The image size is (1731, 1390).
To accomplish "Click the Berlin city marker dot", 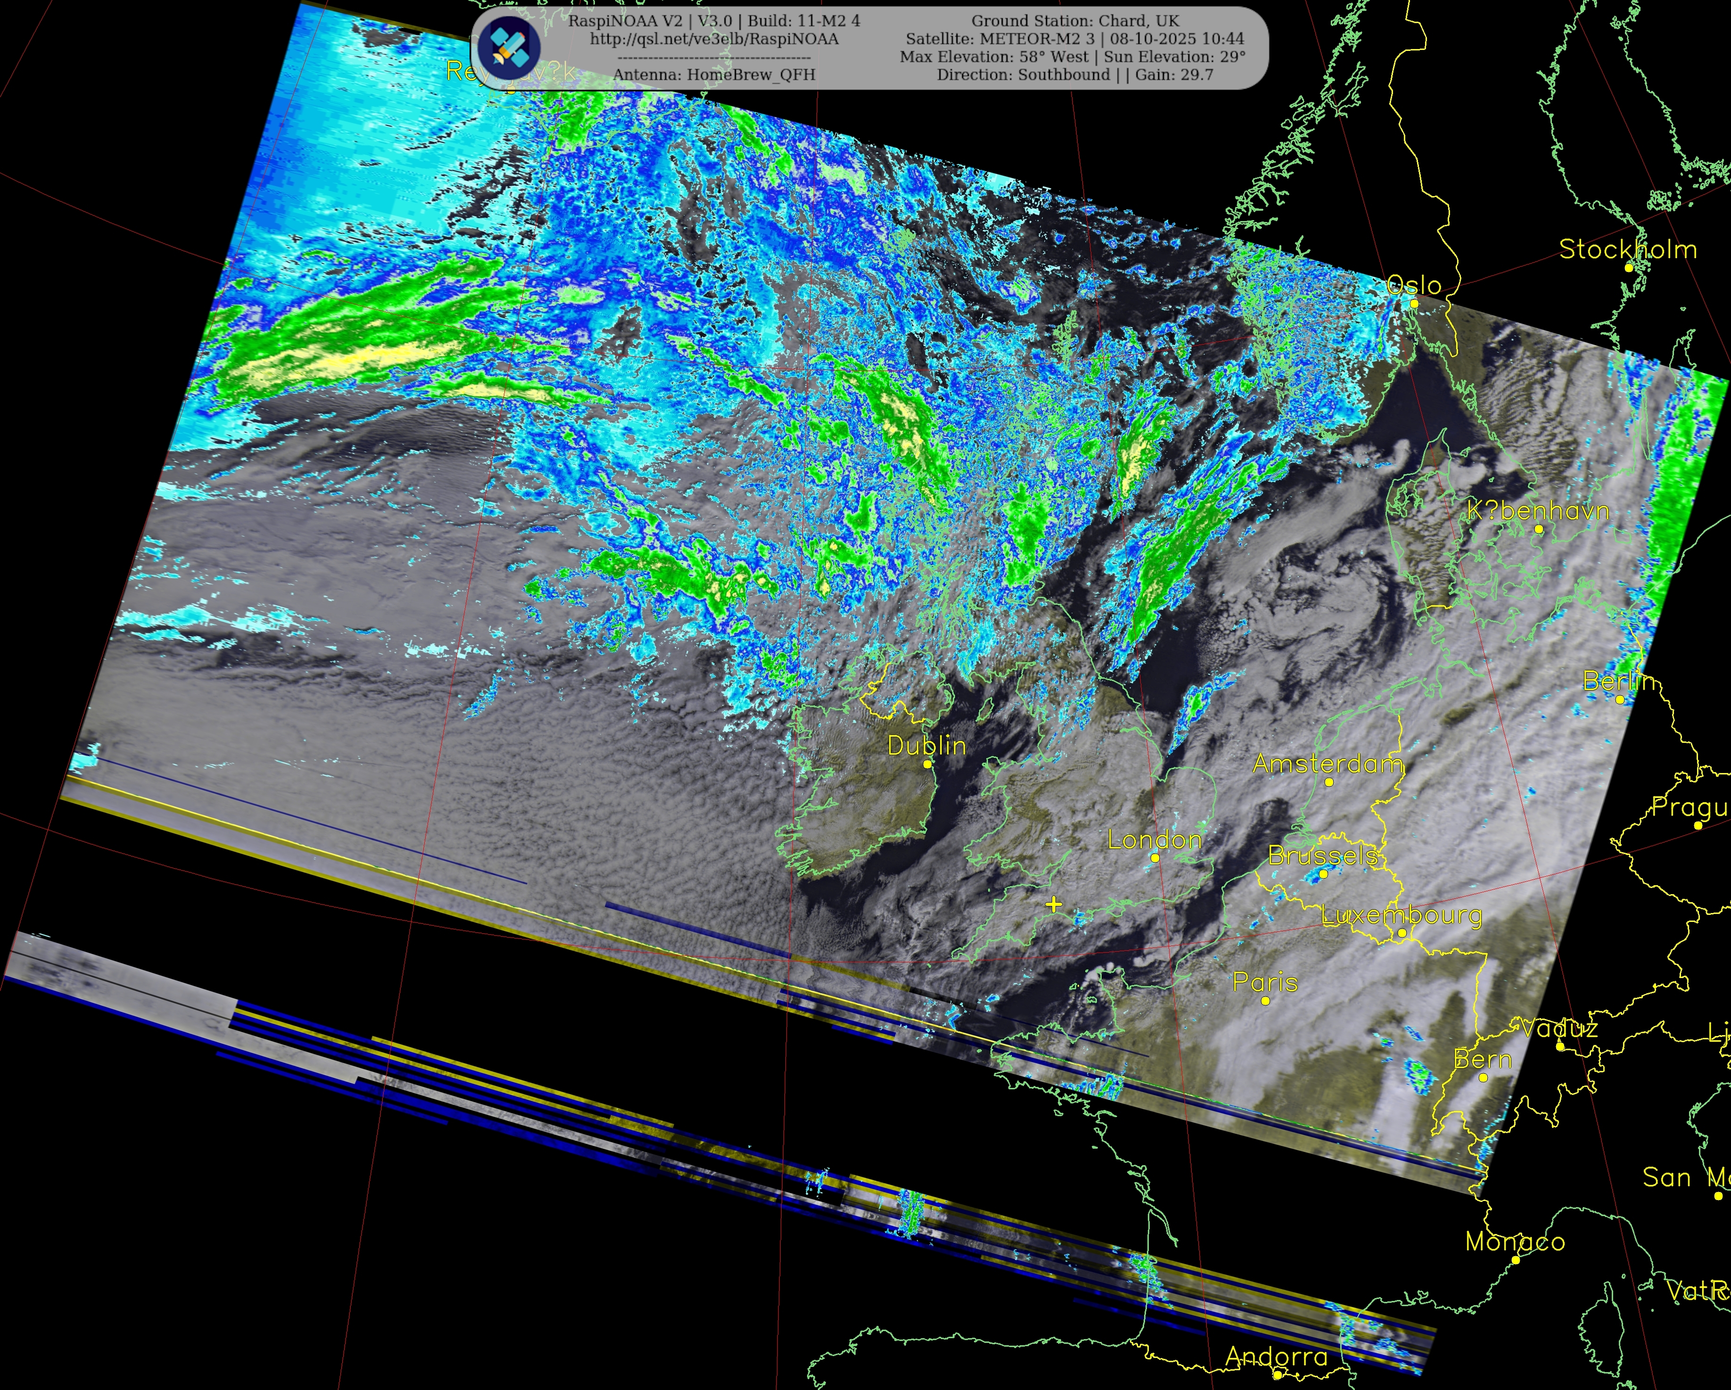I will tap(1619, 699).
